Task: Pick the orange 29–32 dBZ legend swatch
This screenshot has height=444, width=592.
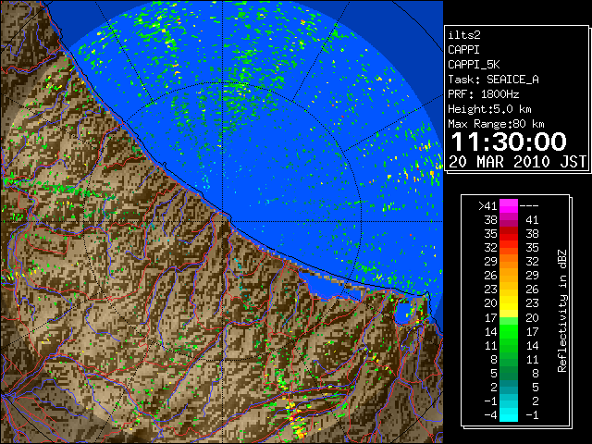Action: [x=509, y=262]
